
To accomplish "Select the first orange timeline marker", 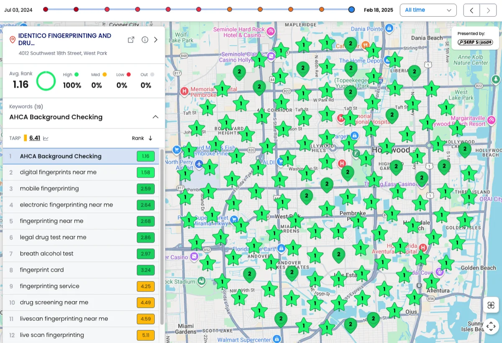I will click(x=230, y=9).
